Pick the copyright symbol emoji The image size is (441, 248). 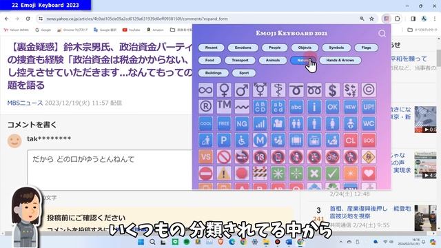(369, 90)
